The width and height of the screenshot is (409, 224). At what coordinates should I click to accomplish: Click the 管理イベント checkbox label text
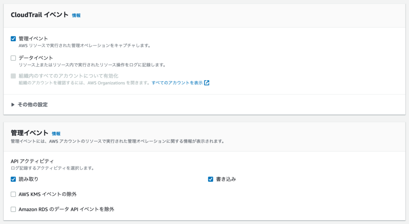[x=33, y=39]
